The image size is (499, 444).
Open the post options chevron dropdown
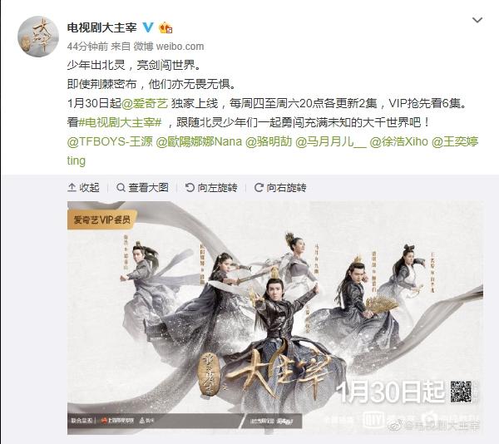coord(477,20)
